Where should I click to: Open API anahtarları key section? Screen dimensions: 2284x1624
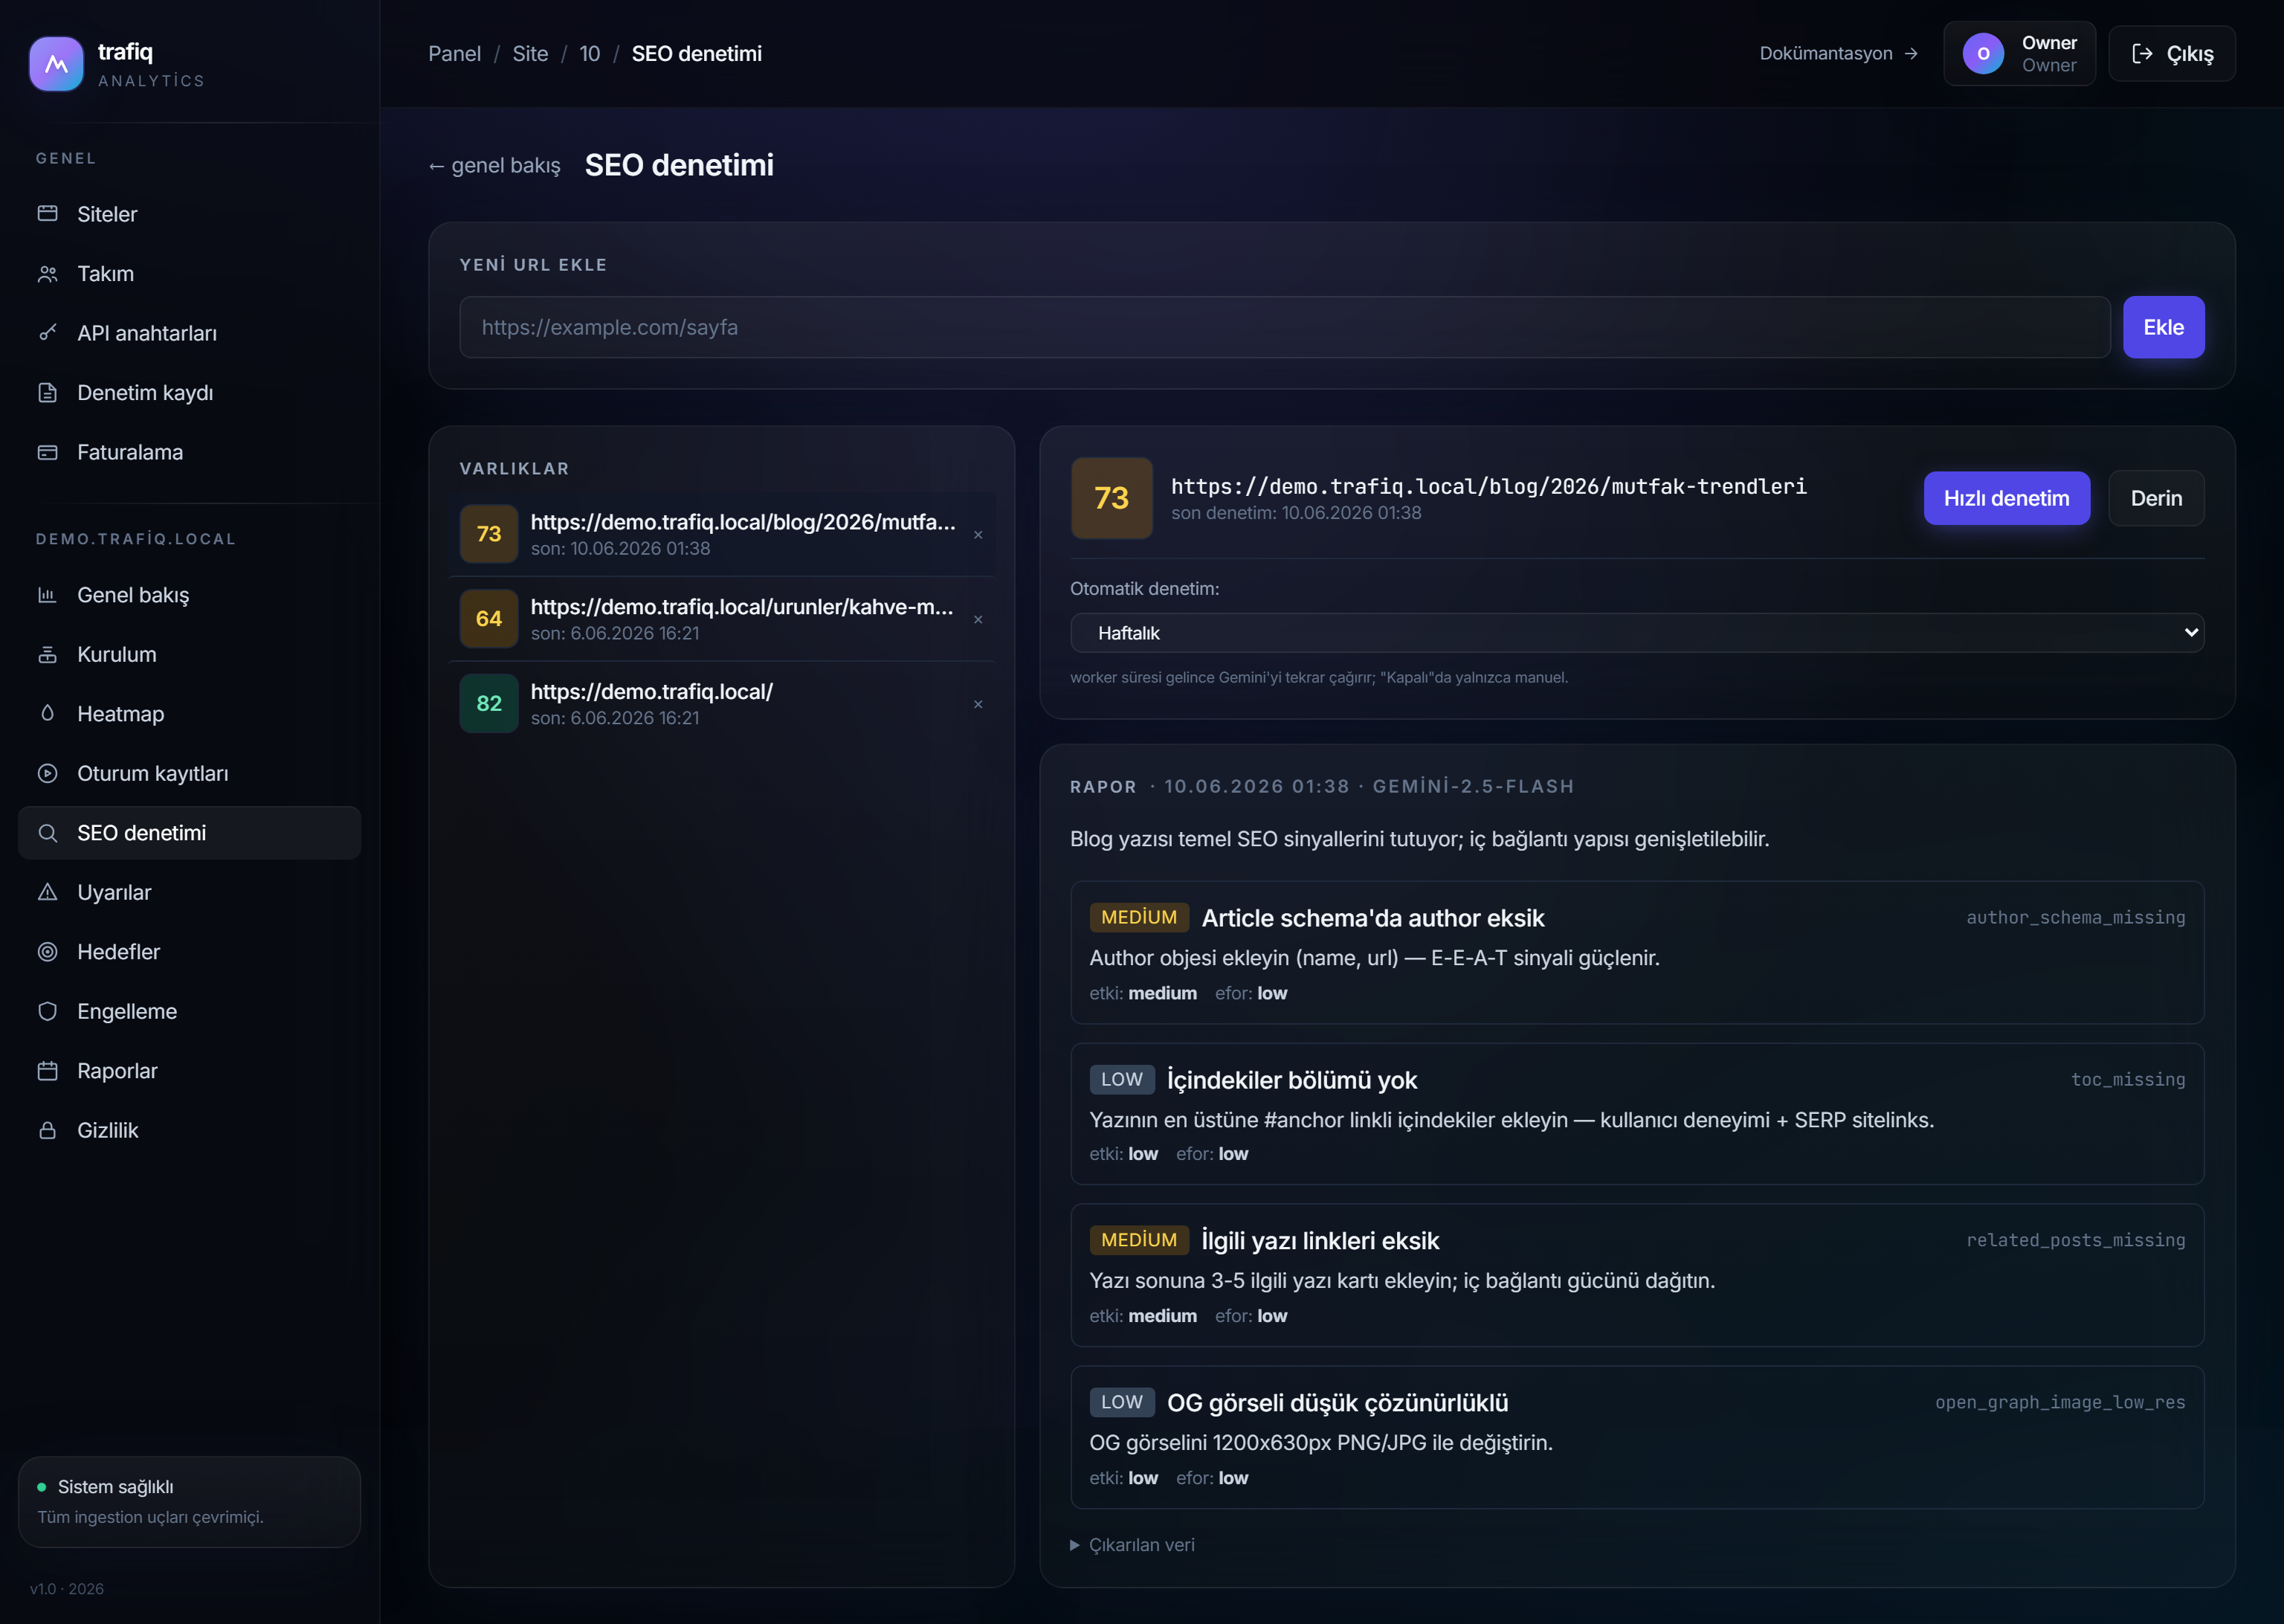(x=189, y=333)
